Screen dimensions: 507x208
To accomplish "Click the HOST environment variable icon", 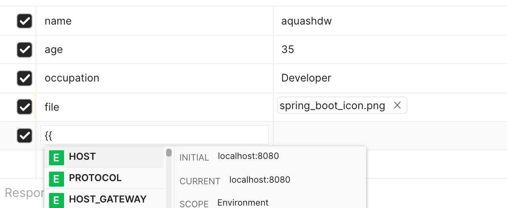I will [x=56, y=157].
